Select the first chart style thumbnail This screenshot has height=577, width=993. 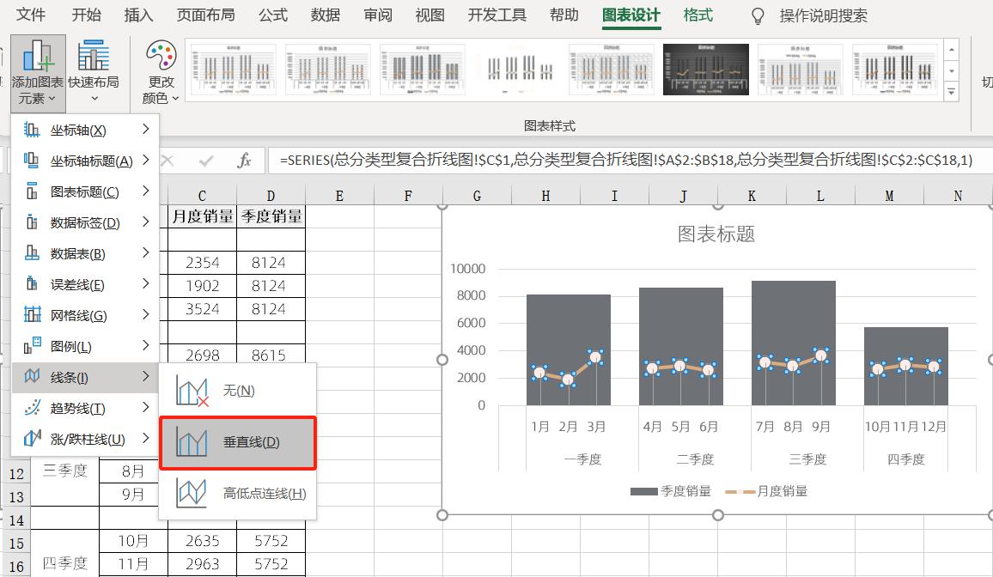[x=234, y=70]
